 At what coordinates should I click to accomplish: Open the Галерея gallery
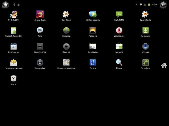93,32
